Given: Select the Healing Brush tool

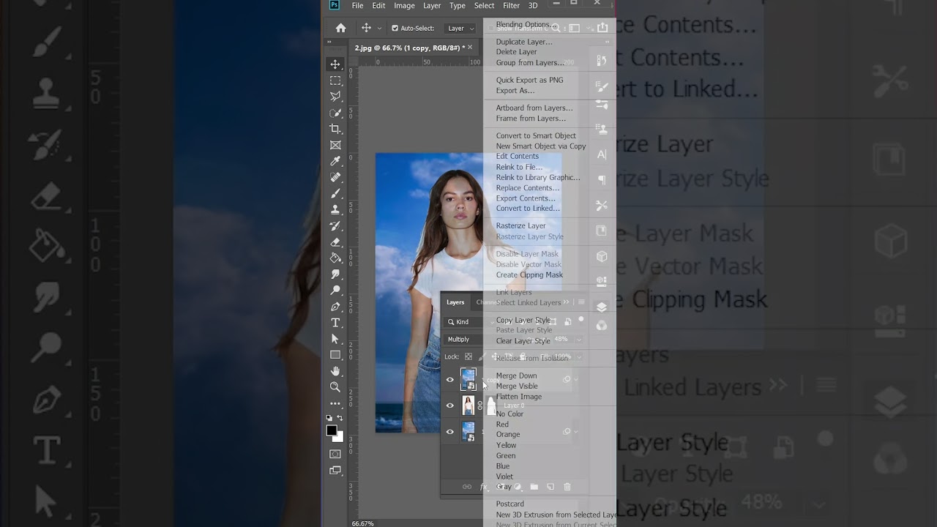Looking at the screenshot, I should (x=335, y=177).
